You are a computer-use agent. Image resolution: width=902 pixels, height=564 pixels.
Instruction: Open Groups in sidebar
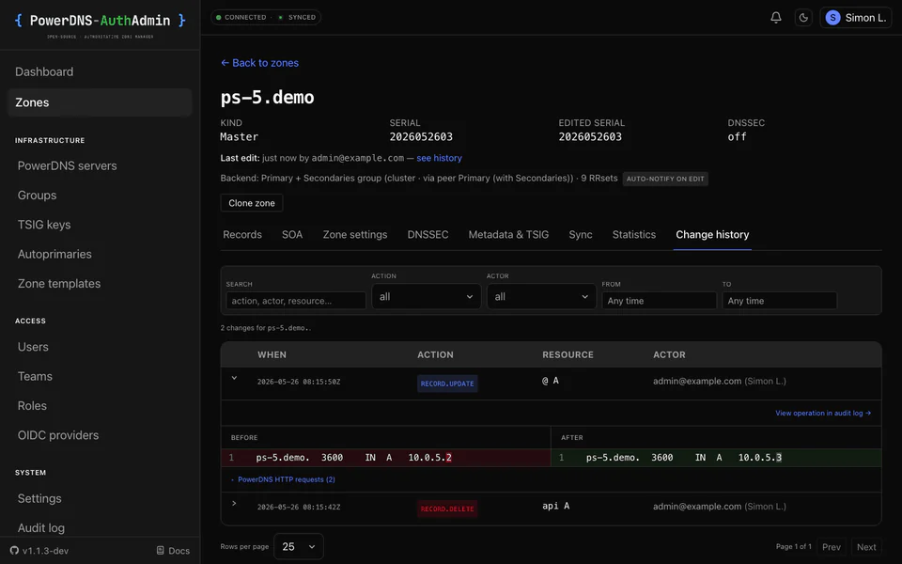point(37,196)
